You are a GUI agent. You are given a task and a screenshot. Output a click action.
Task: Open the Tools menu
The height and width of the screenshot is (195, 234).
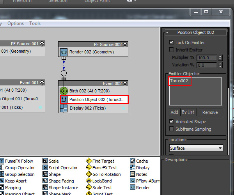(35, 23)
